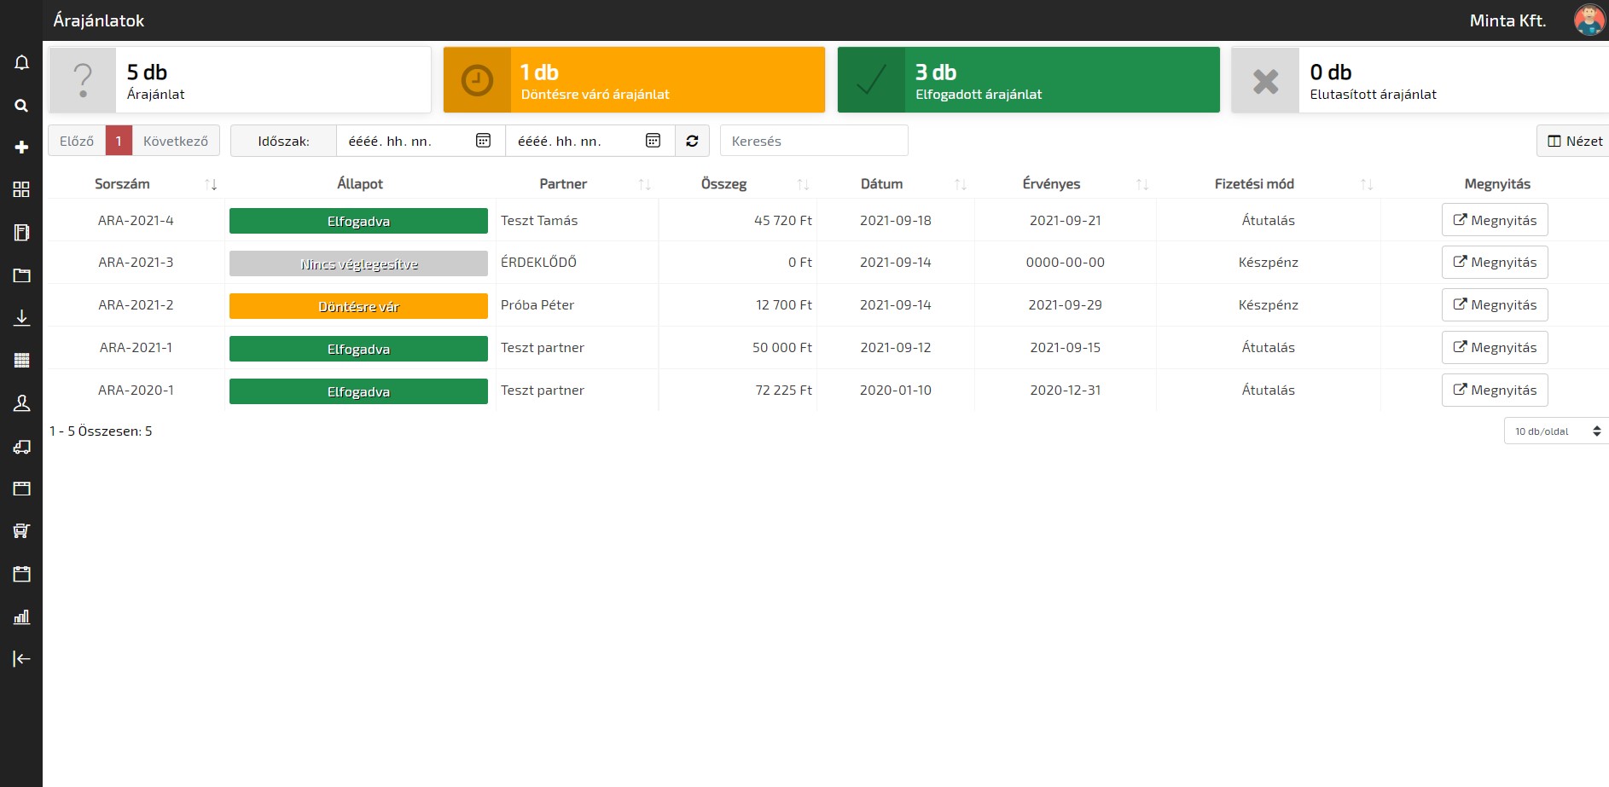Sort table by Érvényes column
1609x787 pixels.
click(x=1141, y=184)
